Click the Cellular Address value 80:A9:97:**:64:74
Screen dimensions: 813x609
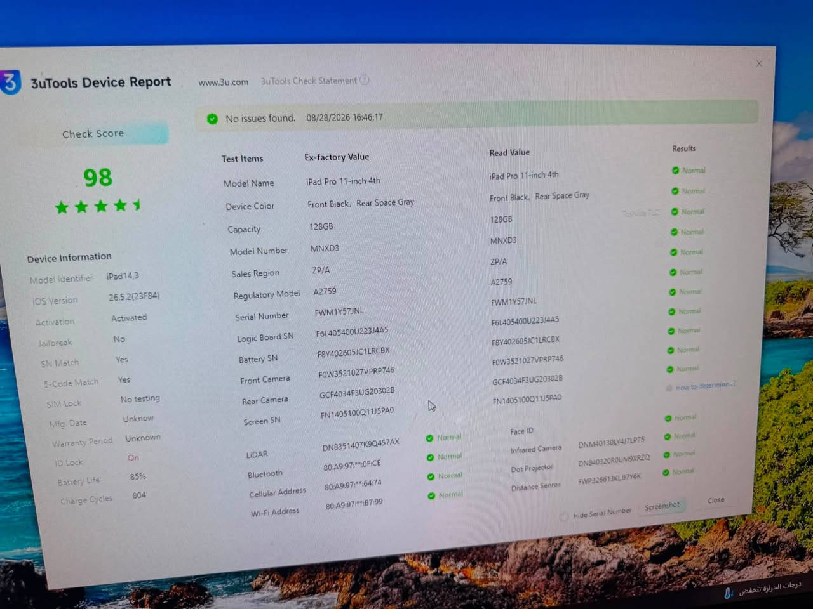[x=353, y=485]
